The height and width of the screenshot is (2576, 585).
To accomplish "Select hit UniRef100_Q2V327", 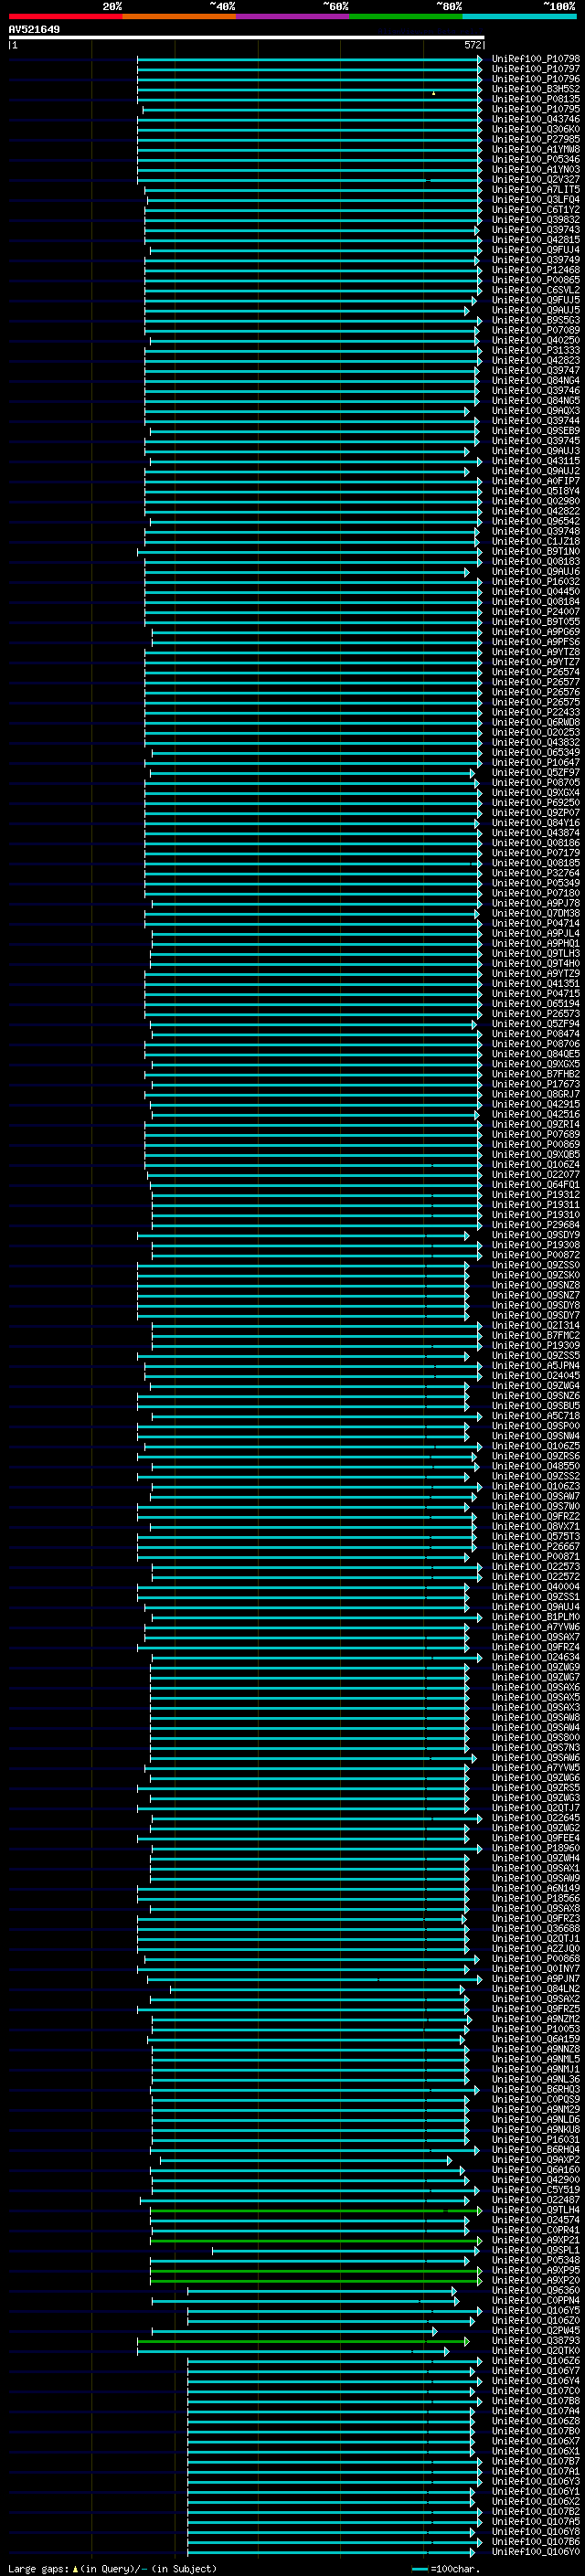I will pos(536,180).
